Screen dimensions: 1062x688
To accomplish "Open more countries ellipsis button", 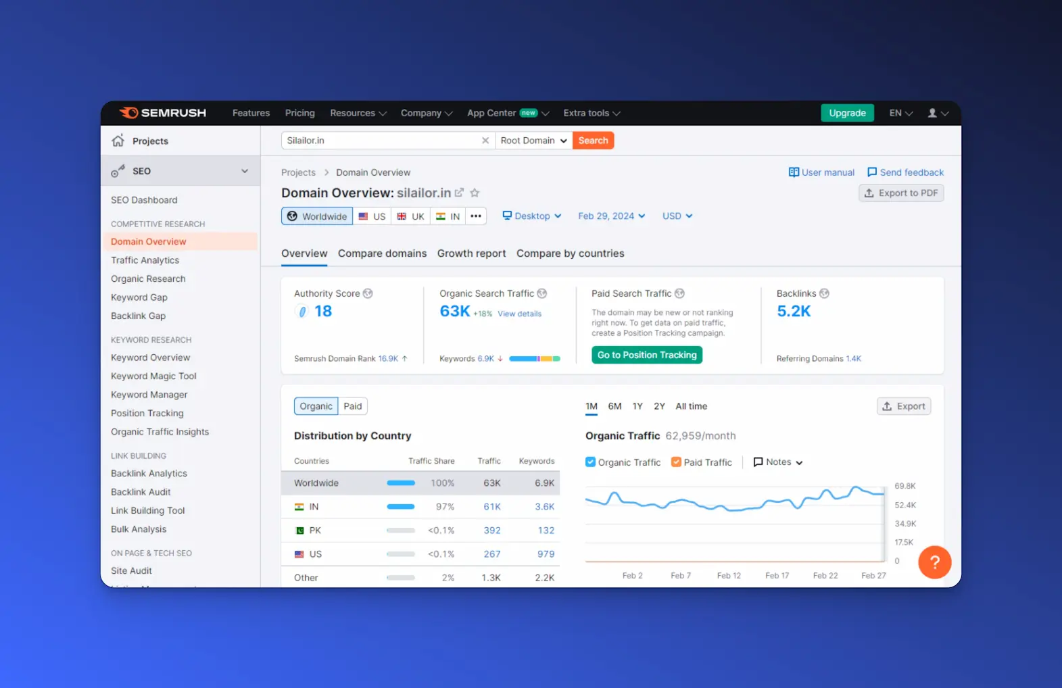I will point(476,216).
